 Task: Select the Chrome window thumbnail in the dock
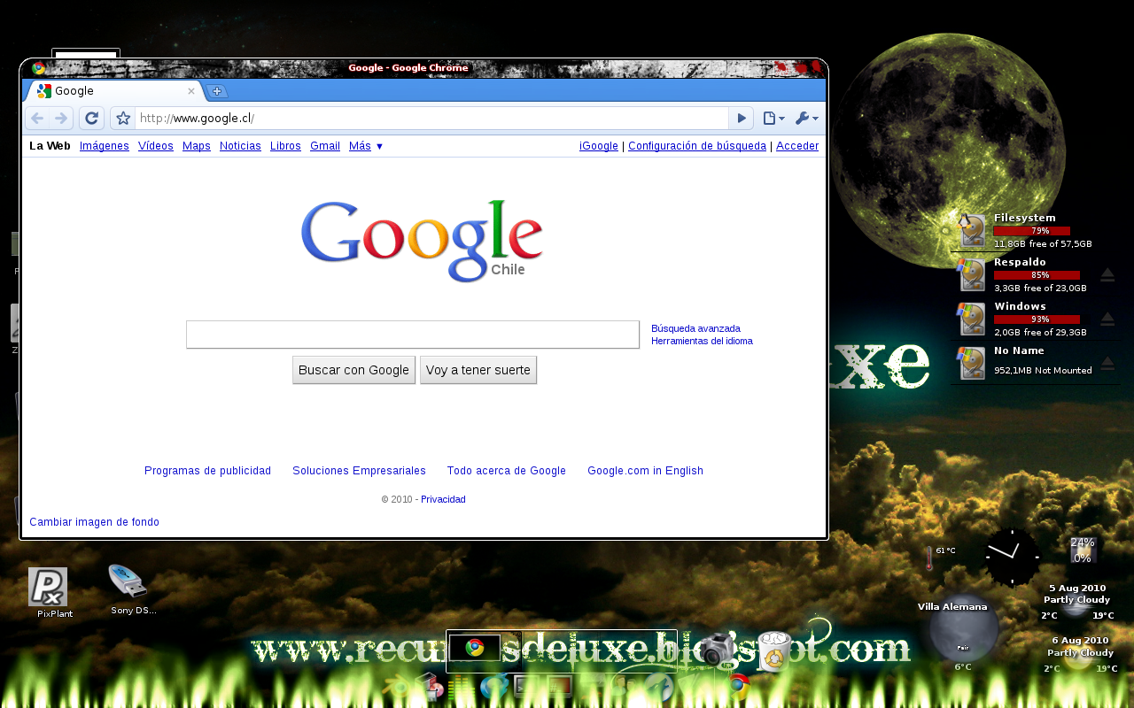coord(475,648)
